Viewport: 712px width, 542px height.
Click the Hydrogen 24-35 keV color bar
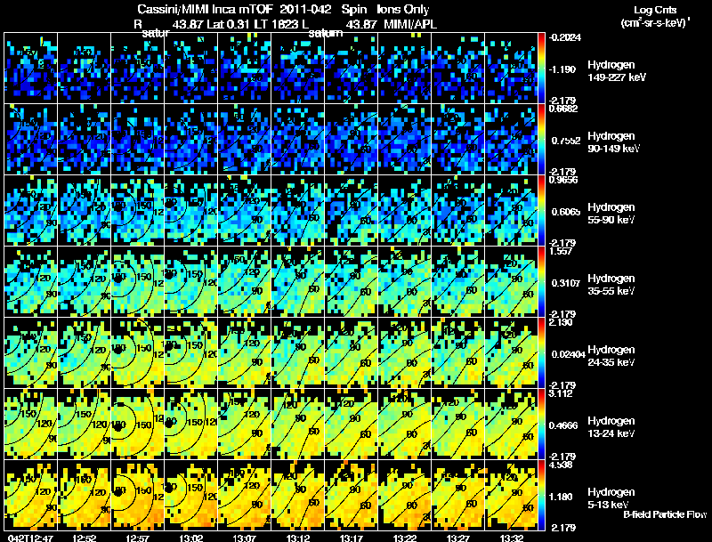click(541, 352)
